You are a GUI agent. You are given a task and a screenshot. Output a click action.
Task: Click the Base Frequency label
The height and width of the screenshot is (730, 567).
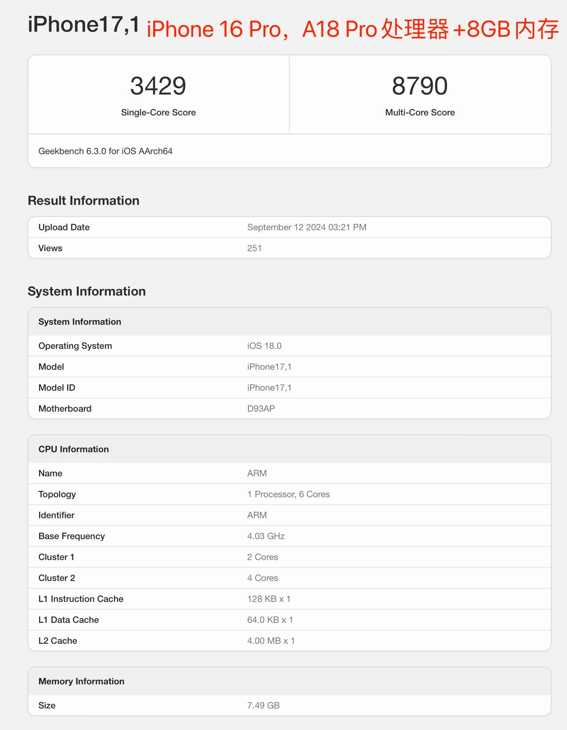72,536
